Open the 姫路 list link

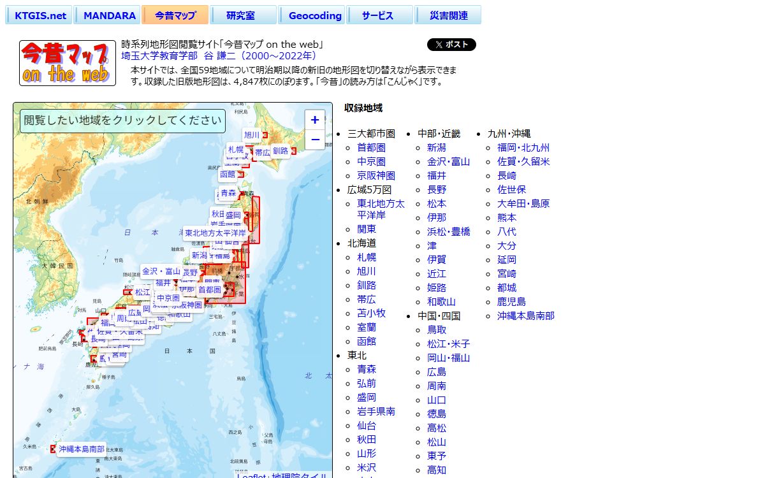coord(437,287)
